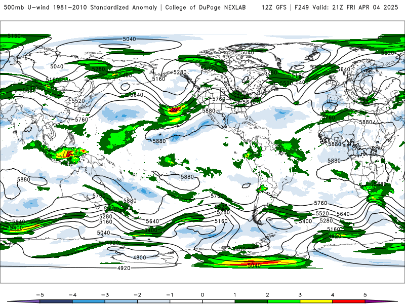Click the '-2' colorbar tick label
Image resolution: width=405 pixels, height=304 pixels.
coord(137,295)
